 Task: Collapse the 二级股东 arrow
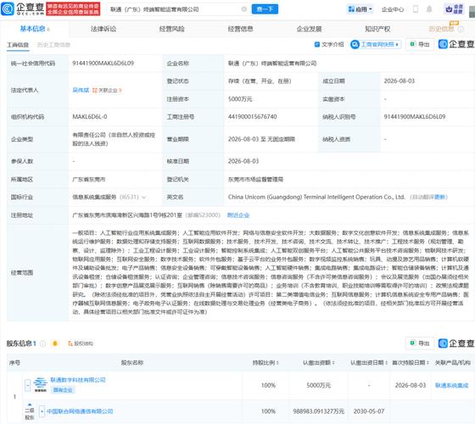[x=30, y=404]
